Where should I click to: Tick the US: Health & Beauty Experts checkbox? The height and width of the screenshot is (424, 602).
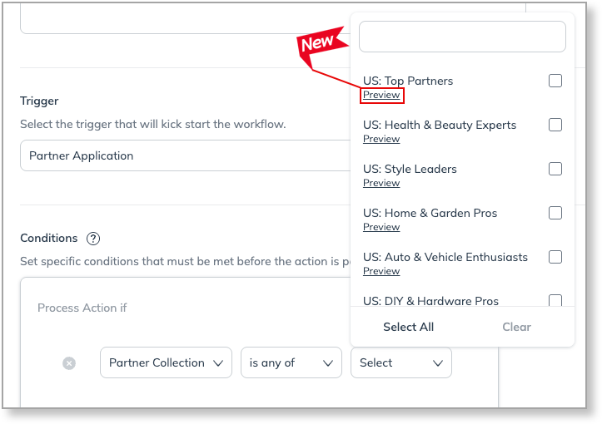point(555,125)
